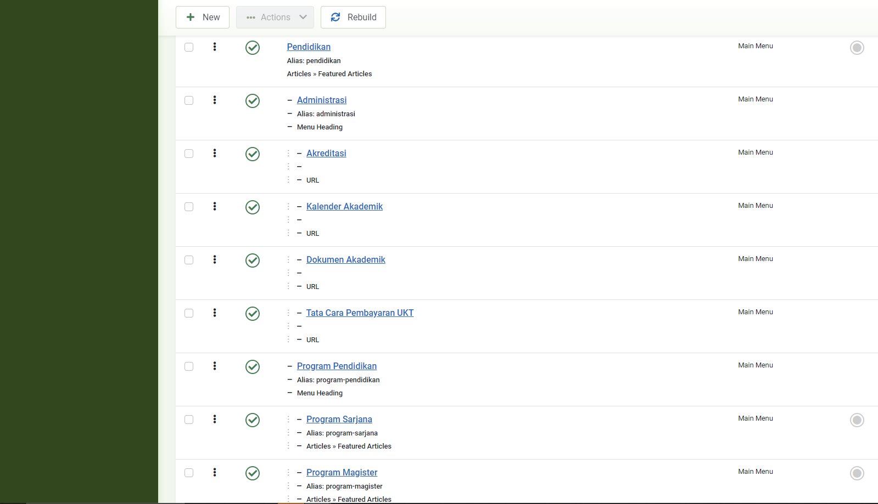Click 'Alias: program-pendidikan' text
This screenshot has width=878, height=504.
[x=338, y=380]
